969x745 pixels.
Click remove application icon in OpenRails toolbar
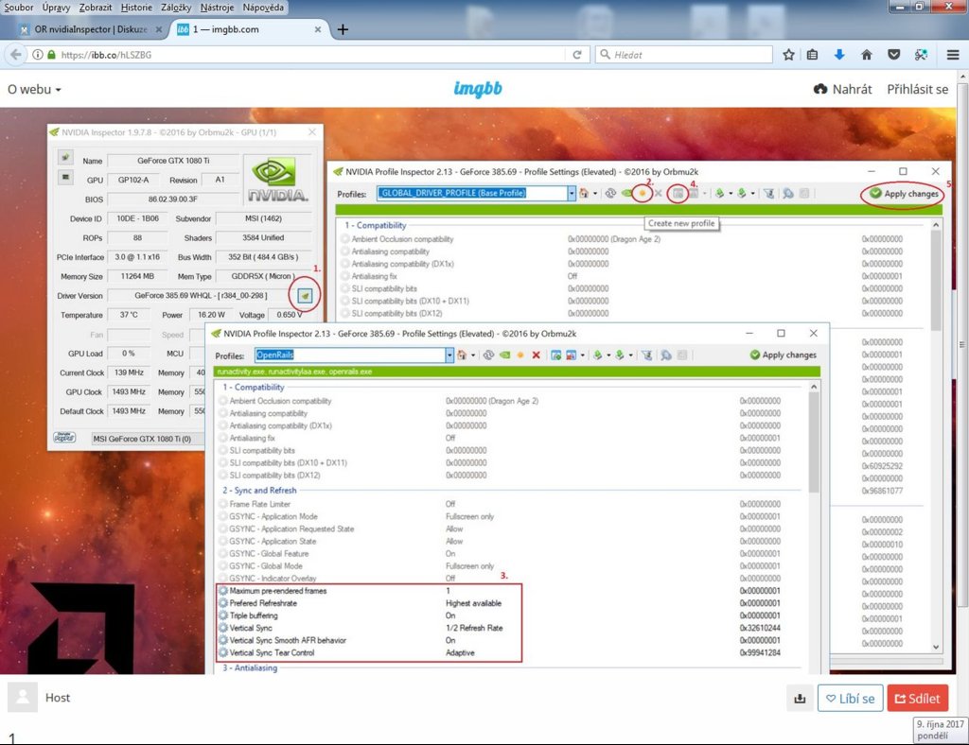pyautogui.click(x=571, y=355)
